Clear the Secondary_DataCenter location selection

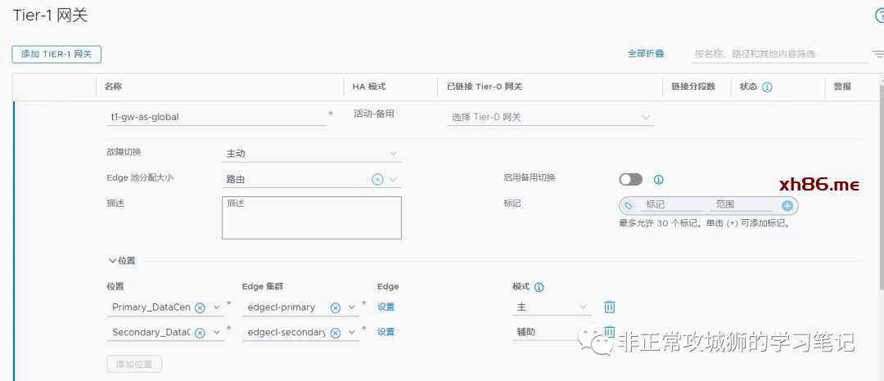pyautogui.click(x=200, y=333)
